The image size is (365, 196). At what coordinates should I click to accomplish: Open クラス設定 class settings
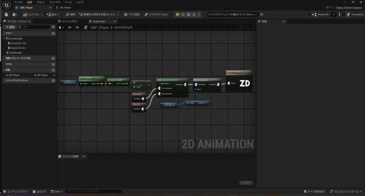(132, 15)
